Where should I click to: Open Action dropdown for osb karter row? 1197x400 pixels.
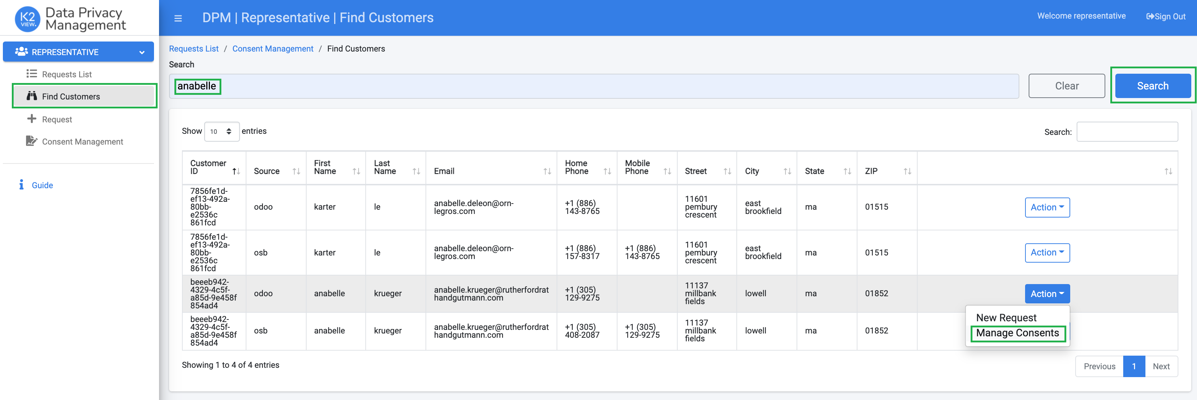pyautogui.click(x=1047, y=253)
